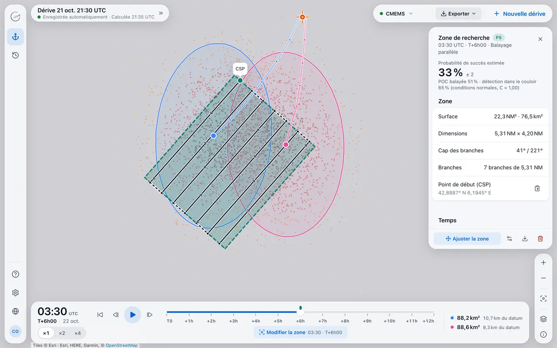The height and width of the screenshot is (348, 557).
Task: Click the app logo in the sidebar
Action: click(x=16, y=17)
